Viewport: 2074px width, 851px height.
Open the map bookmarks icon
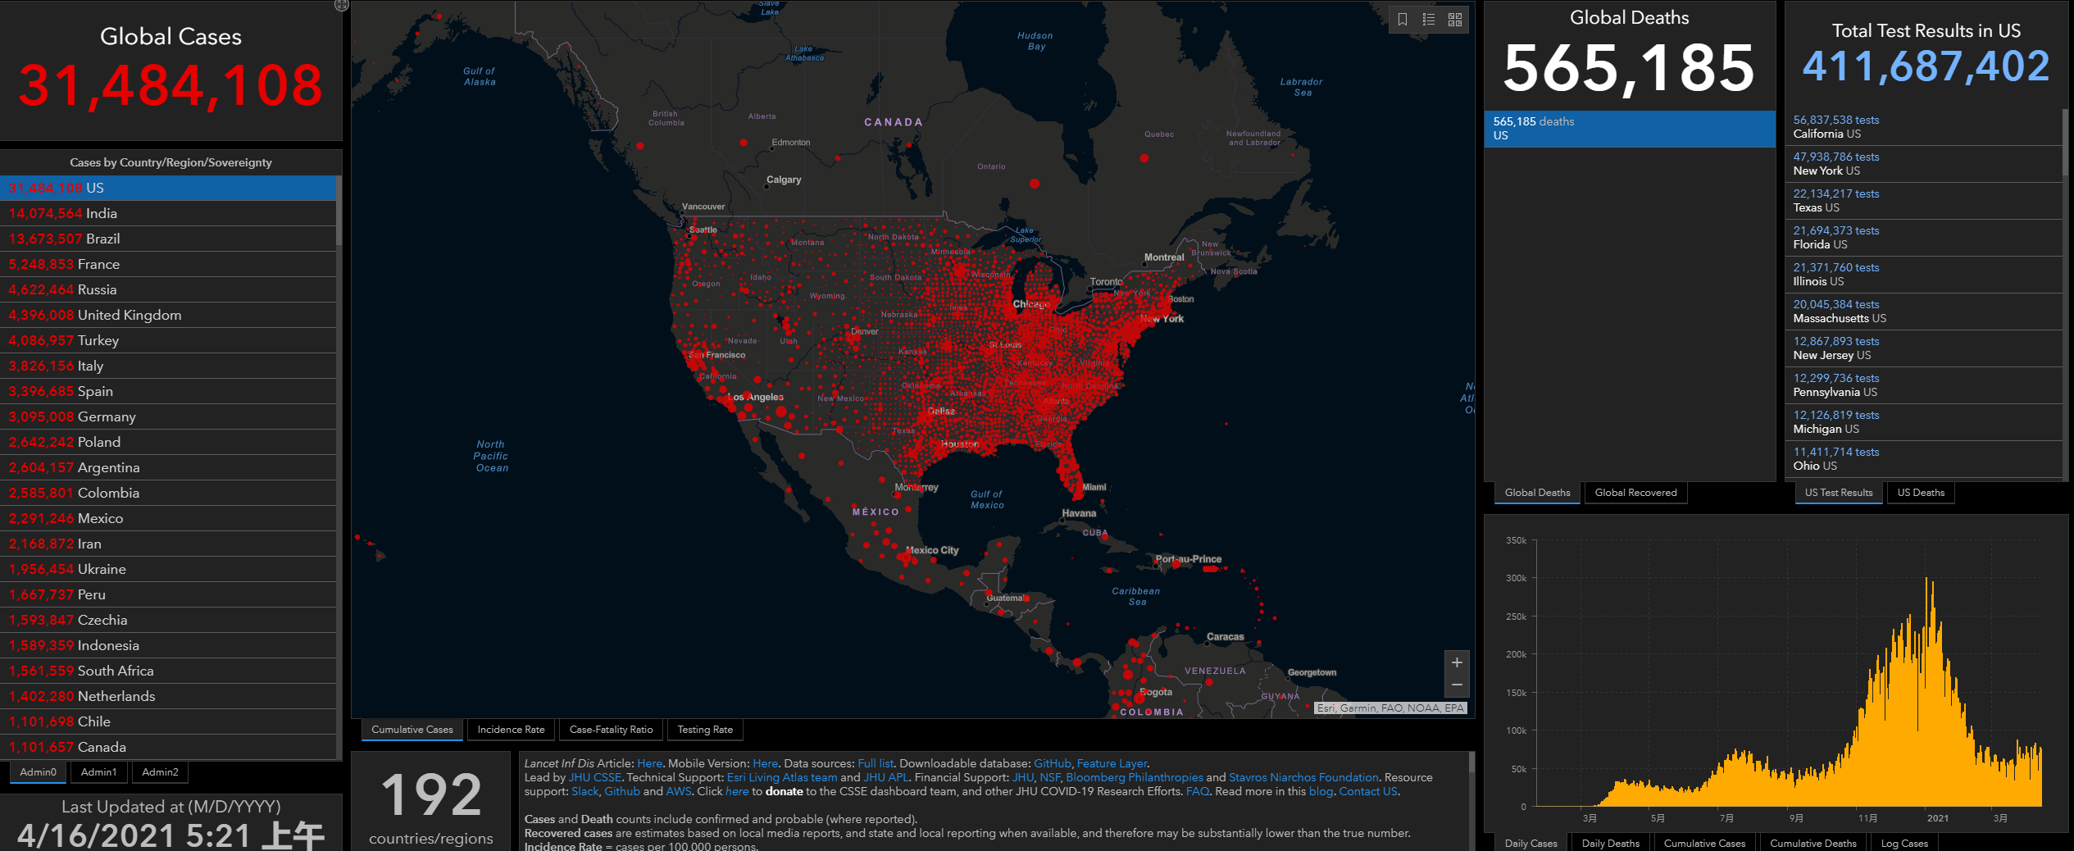tap(1403, 20)
